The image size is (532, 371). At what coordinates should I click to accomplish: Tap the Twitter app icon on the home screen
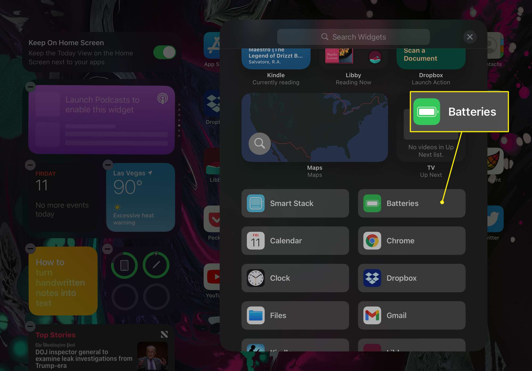[x=495, y=219]
